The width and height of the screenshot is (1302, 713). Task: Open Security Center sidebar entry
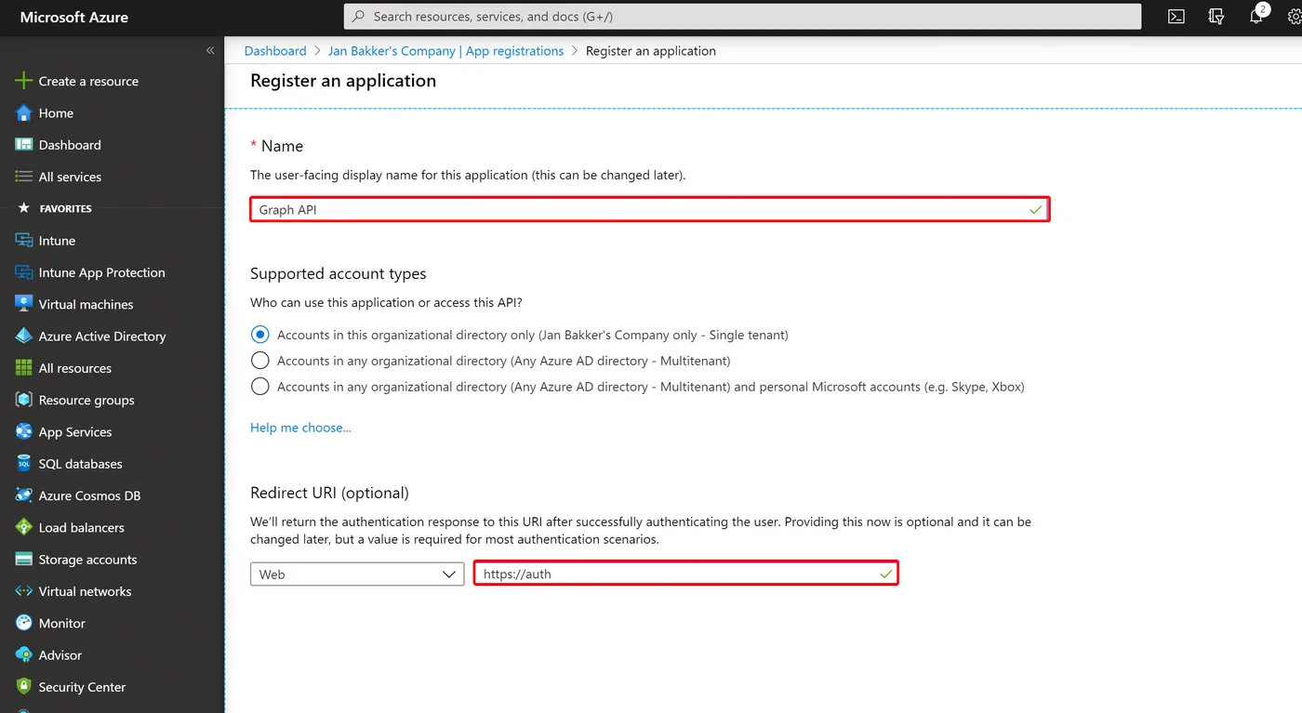[82, 687]
